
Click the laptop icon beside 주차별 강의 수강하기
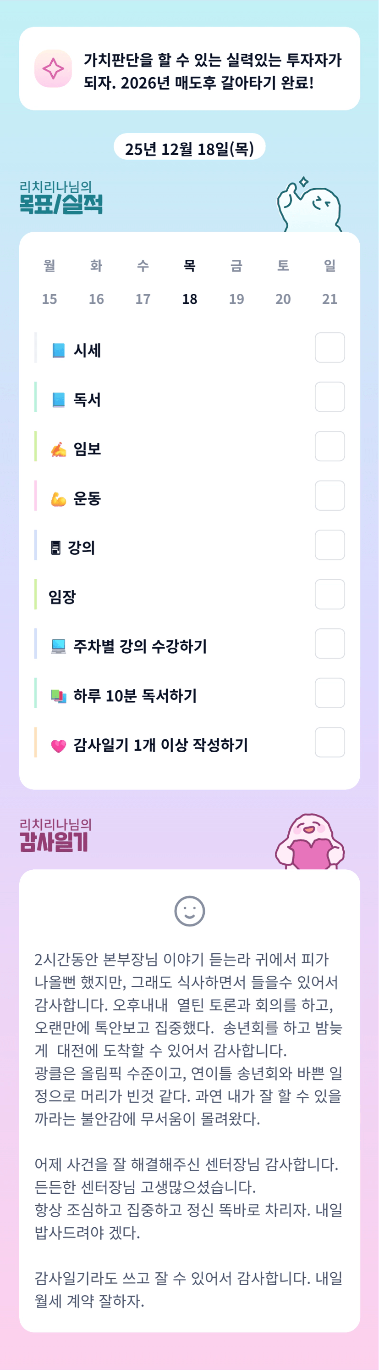click(58, 646)
